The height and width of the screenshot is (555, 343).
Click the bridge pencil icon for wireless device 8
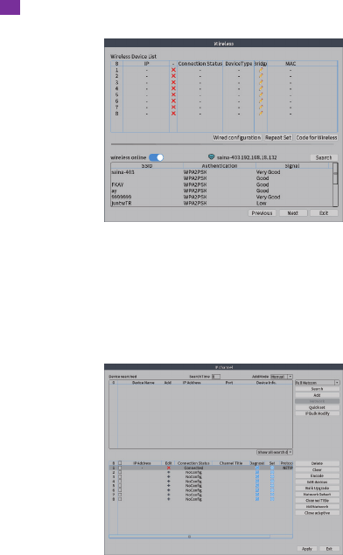(x=261, y=114)
